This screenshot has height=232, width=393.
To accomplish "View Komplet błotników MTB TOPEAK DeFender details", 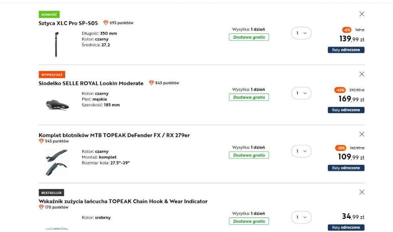I will point(114,135).
